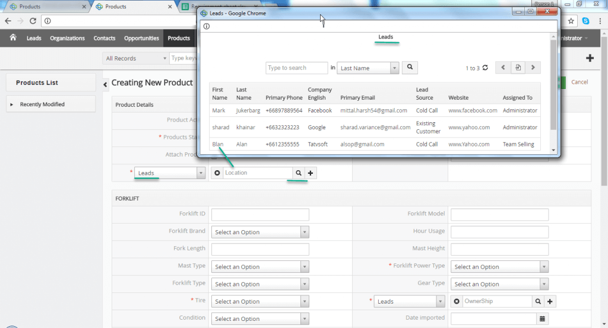Open the Last Name search-field dropdown

(368, 68)
